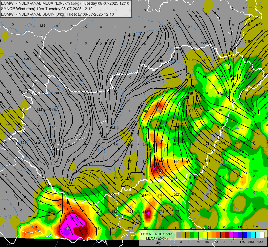Click the map value '0.426'
The width and height of the screenshot is (268, 247).
pos(26,75)
